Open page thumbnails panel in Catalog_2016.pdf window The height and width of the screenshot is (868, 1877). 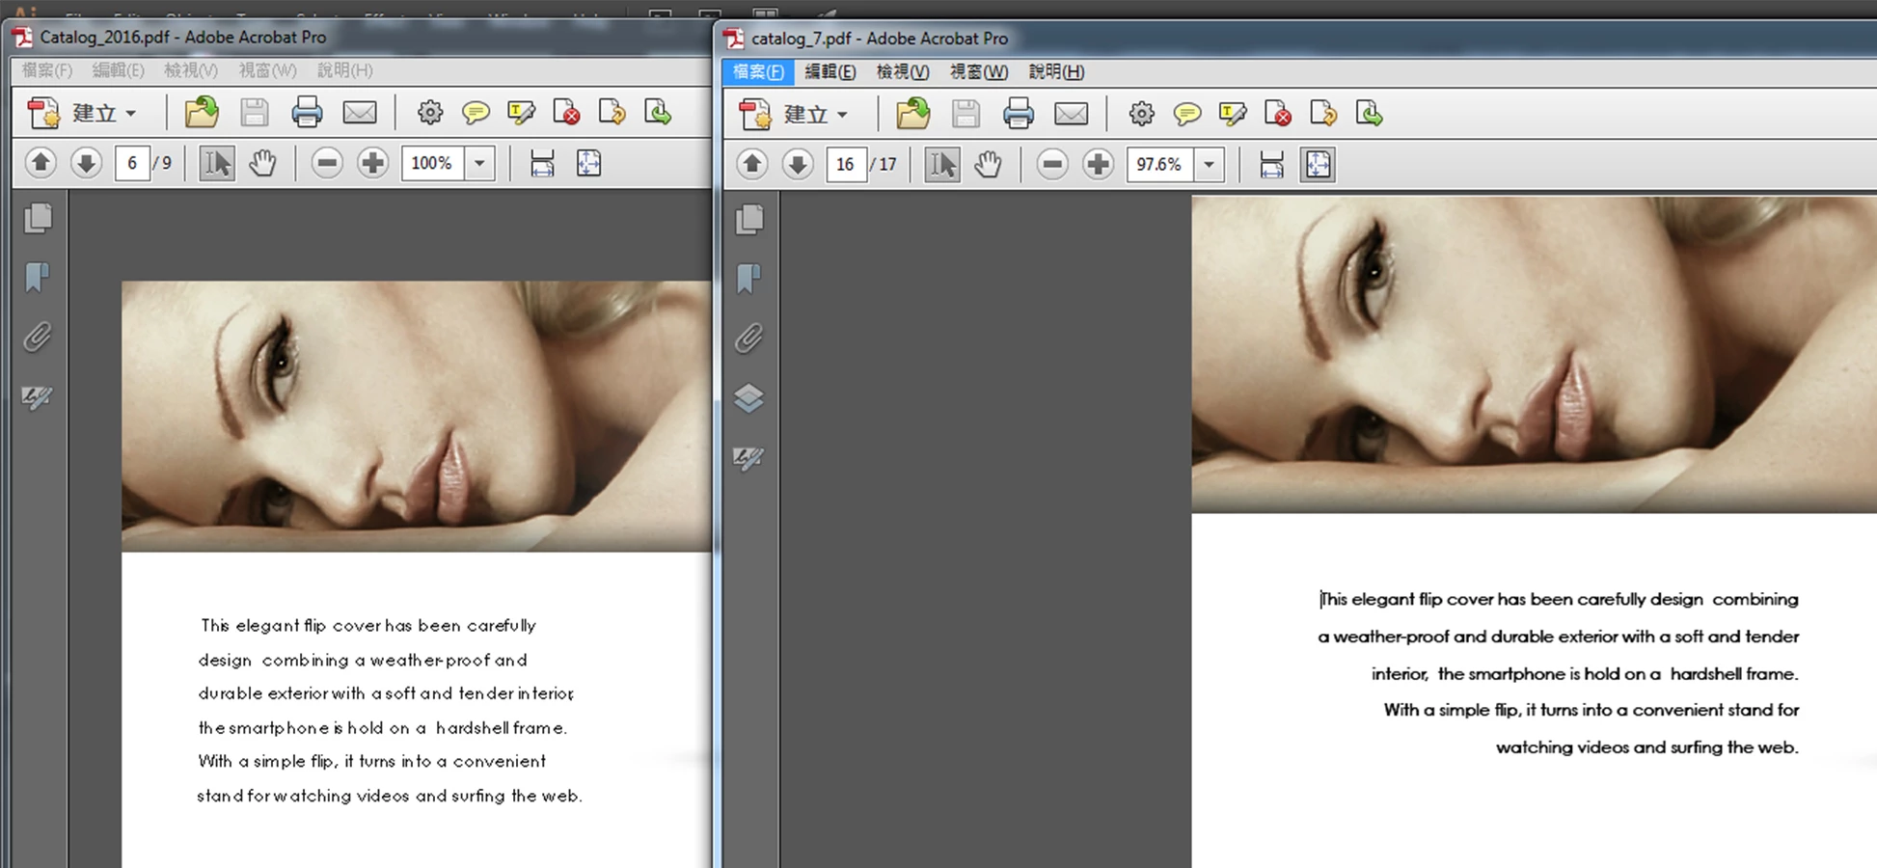coord(38,218)
